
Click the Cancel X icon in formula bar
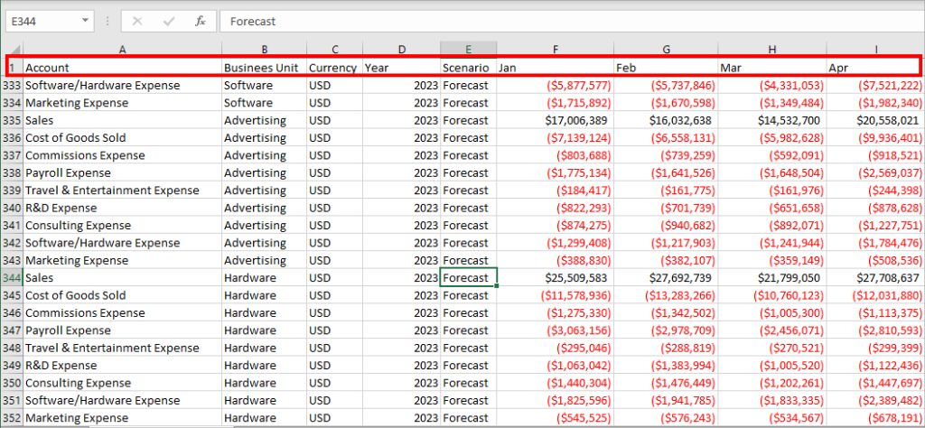[x=137, y=22]
